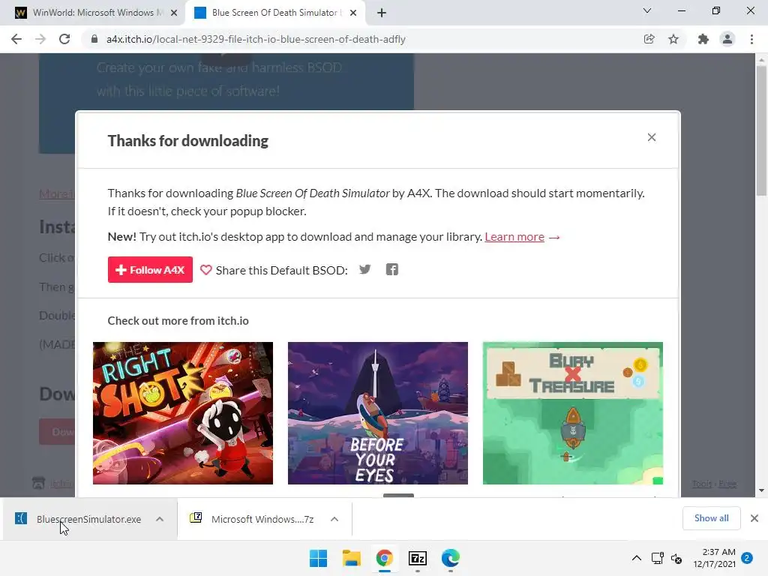Click the page vertical scrollbar thumb
The image size is (768, 576).
761,130
